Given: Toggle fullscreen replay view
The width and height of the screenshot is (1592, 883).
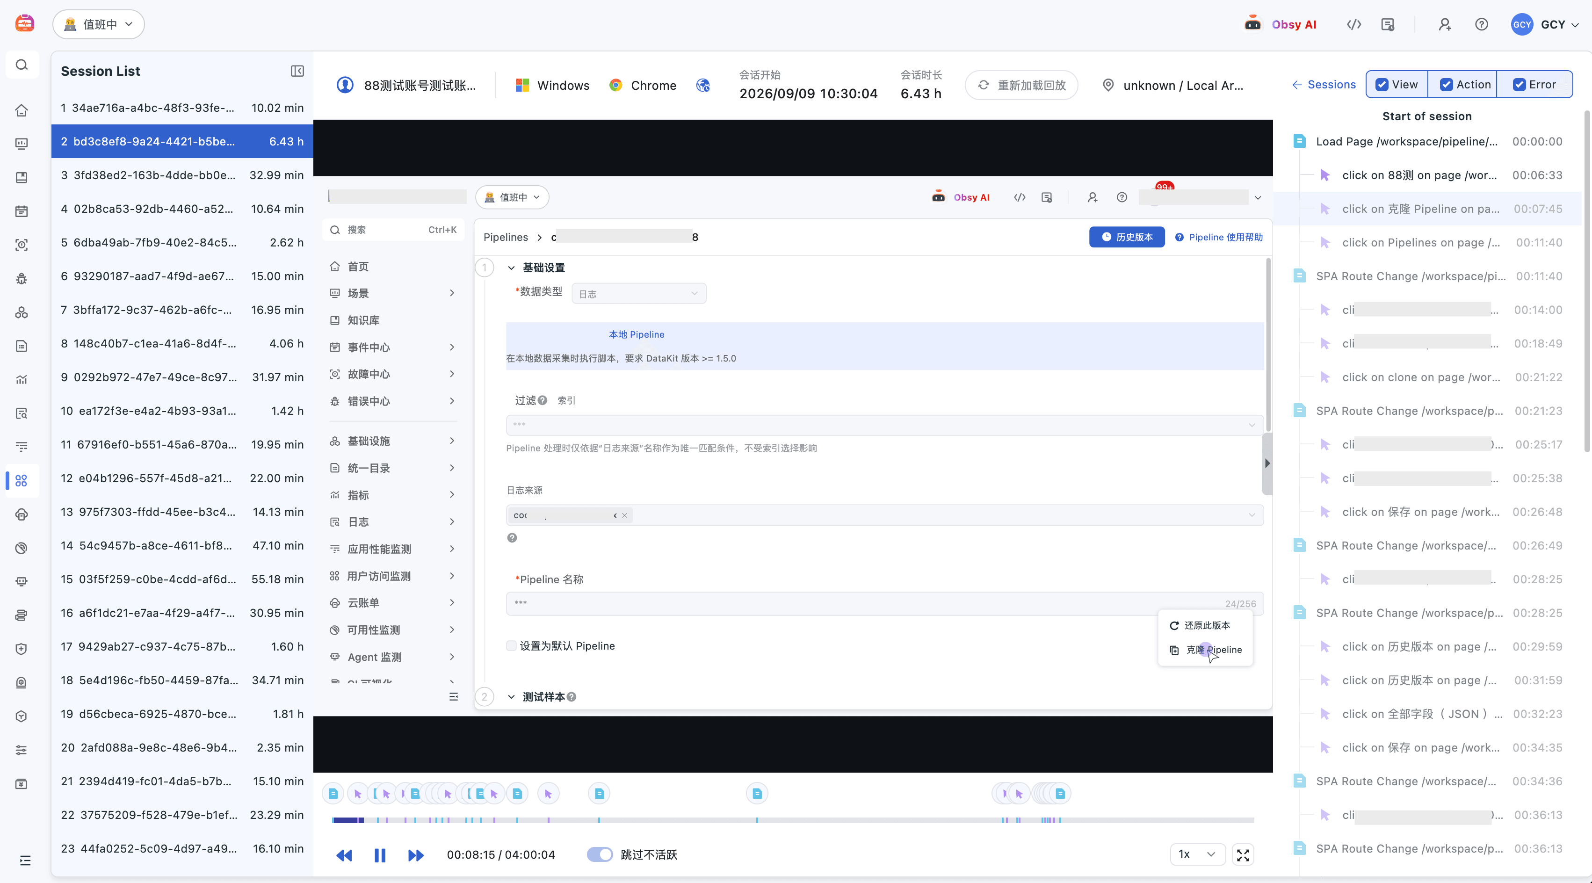Looking at the screenshot, I should tap(1243, 854).
